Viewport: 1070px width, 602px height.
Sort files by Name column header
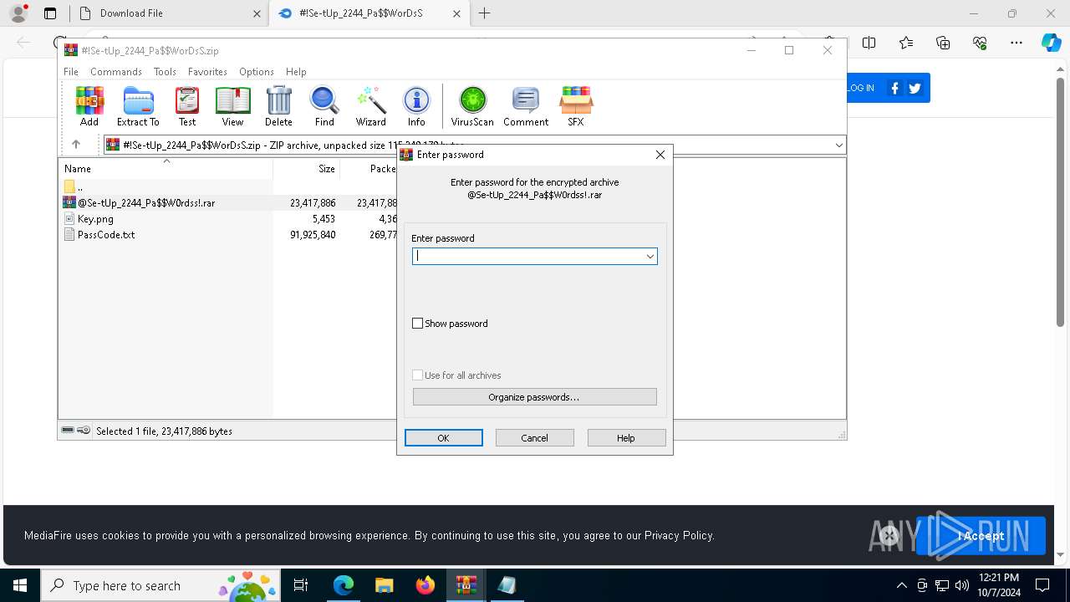[166, 169]
